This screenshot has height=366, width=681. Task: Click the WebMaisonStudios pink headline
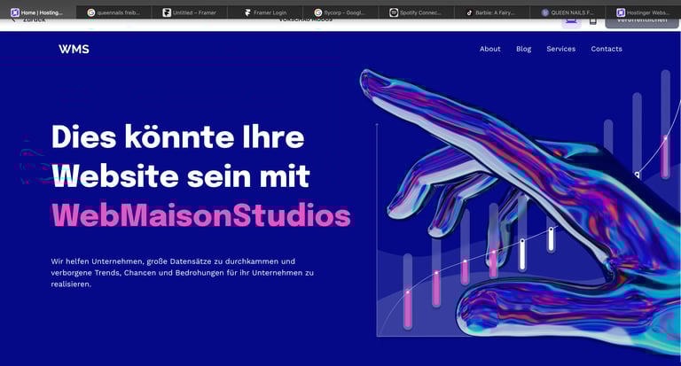tap(201, 215)
